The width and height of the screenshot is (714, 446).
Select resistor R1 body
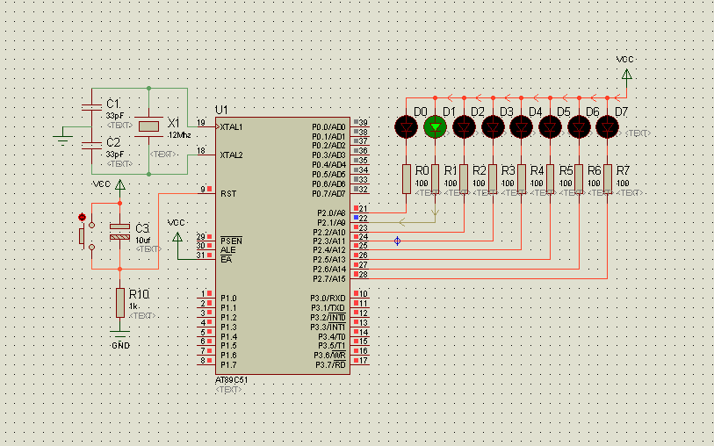tap(435, 179)
